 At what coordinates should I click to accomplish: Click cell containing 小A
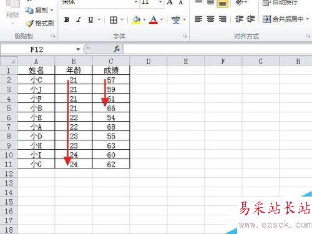[36, 127]
